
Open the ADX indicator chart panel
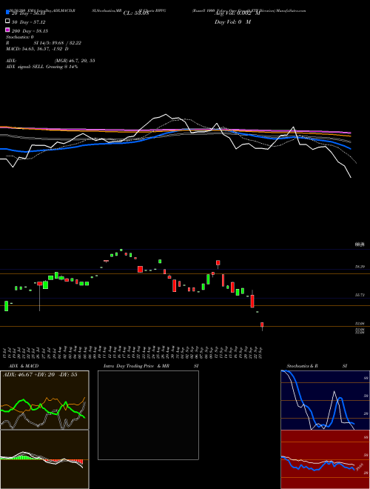pos(44,400)
